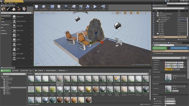Viewport: 189px width, 106px height.
Task: Select Paint mode brush icon
Action: pos(9,9)
